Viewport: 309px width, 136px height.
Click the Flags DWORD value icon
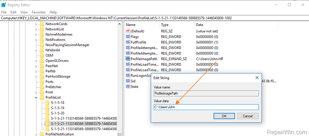tap(128, 37)
